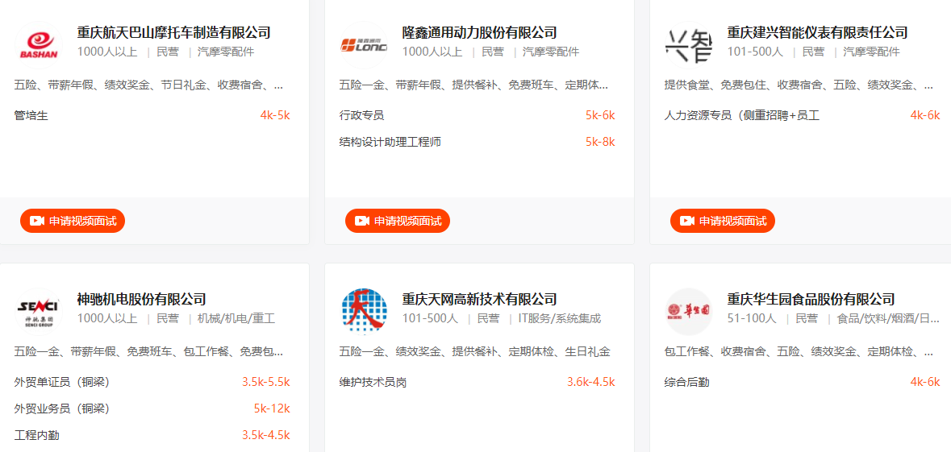Click the 3.5k-4.5k salary for 工程内勤
Screen dimensions: 951x452
click(265, 435)
